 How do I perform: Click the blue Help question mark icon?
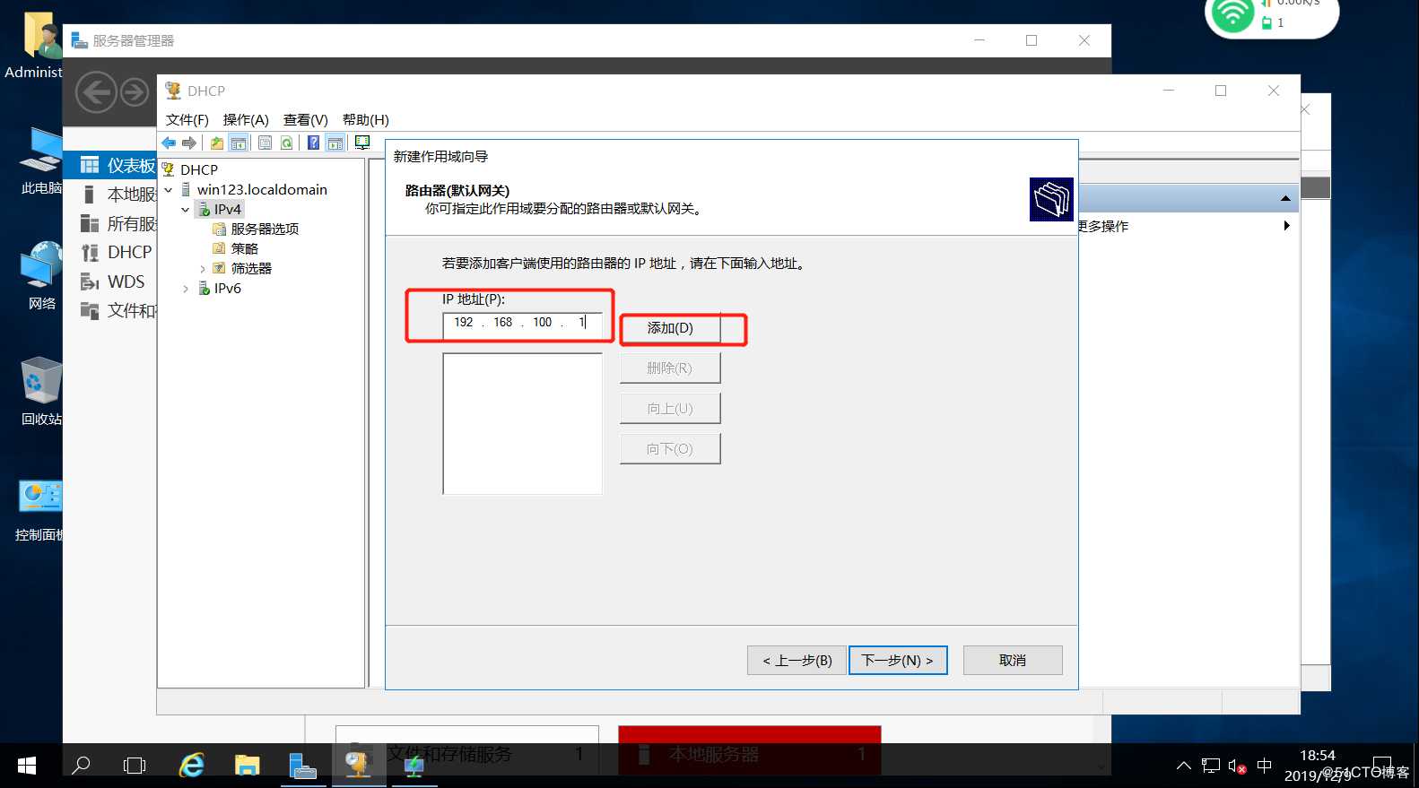313,143
